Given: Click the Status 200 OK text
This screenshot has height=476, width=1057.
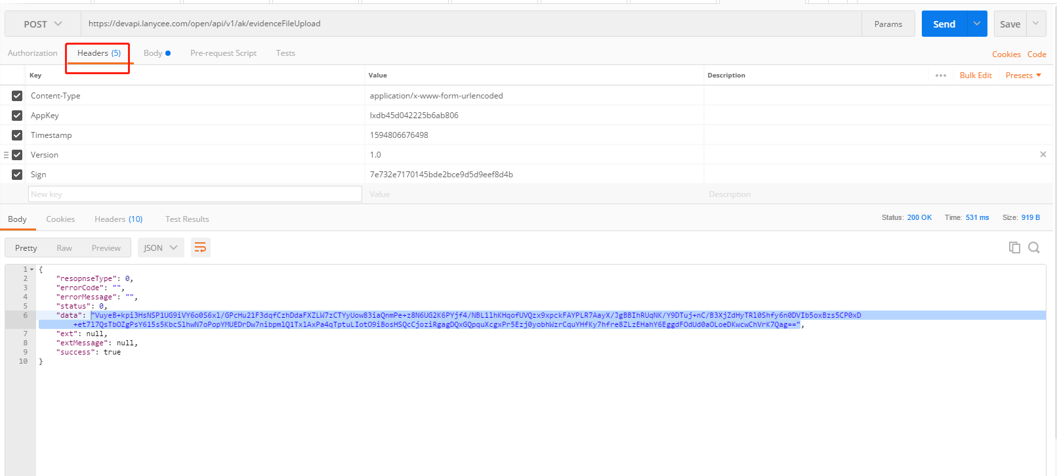Looking at the screenshot, I should (x=906, y=217).
